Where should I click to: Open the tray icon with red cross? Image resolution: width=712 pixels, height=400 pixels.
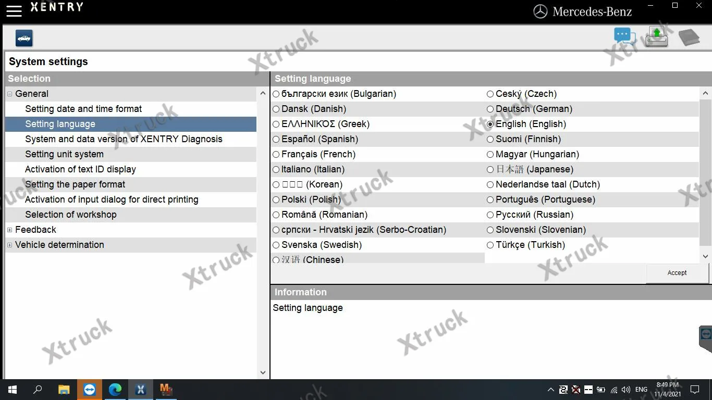tap(576, 390)
